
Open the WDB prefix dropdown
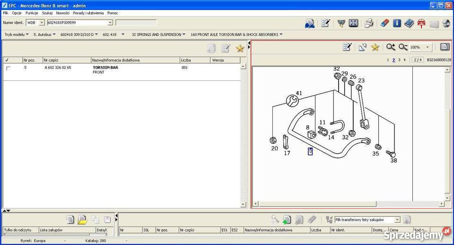pyautogui.click(x=42, y=23)
